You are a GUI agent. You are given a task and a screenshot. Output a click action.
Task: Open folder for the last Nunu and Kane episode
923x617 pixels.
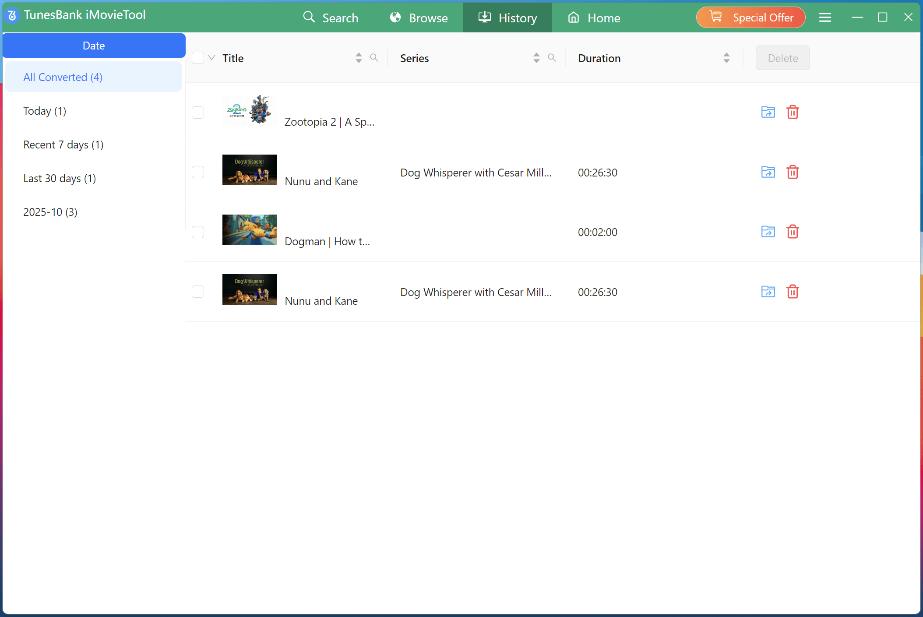coord(768,291)
